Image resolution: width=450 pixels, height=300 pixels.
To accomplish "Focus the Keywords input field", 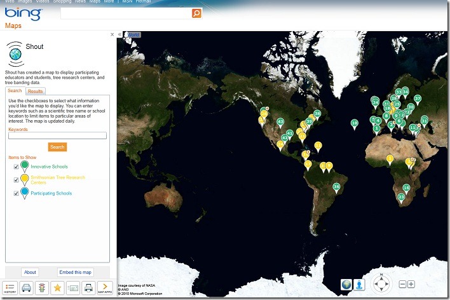I will coord(57,135).
